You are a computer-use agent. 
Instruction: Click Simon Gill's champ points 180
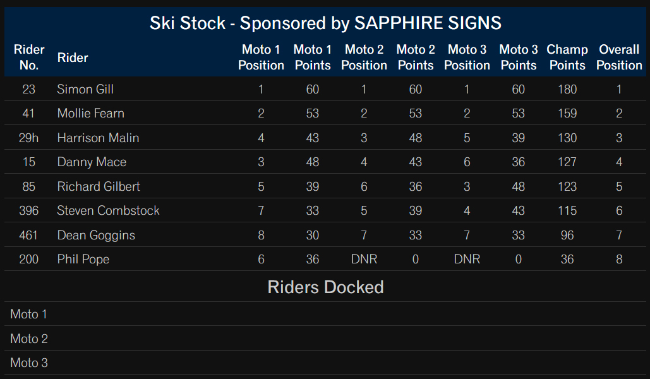pos(567,89)
